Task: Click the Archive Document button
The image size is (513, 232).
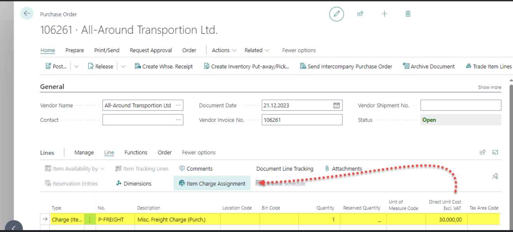Action: point(429,66)
